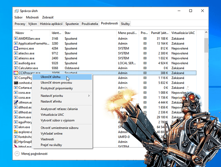The image size is (221, 167).
Task: Click the explorer.exe folder icon
Action: [x=16, y=132]
